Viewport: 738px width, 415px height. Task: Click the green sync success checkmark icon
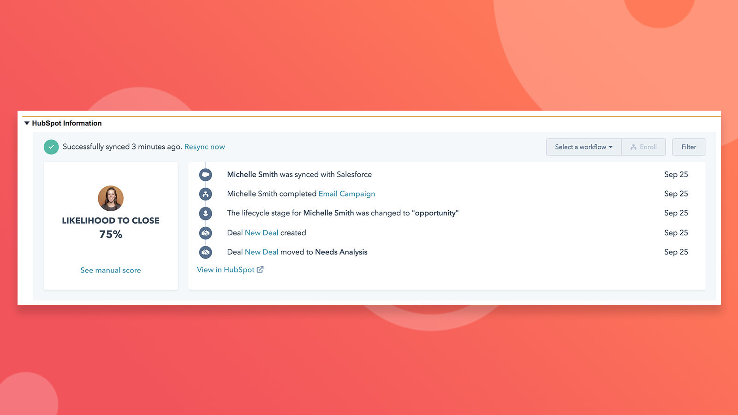click(51, 147)
